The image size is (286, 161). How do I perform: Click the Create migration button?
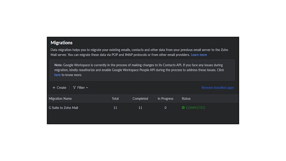coord(59,88)
